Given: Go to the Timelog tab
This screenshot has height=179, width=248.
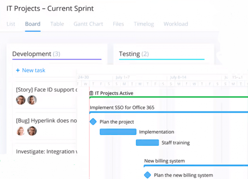Looking at the screenshot, I should coord(144,24).
